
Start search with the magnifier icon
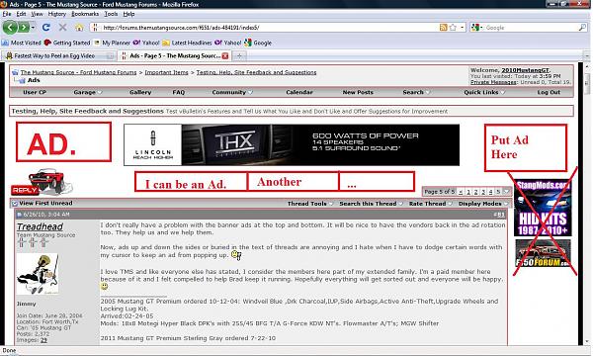582,28
